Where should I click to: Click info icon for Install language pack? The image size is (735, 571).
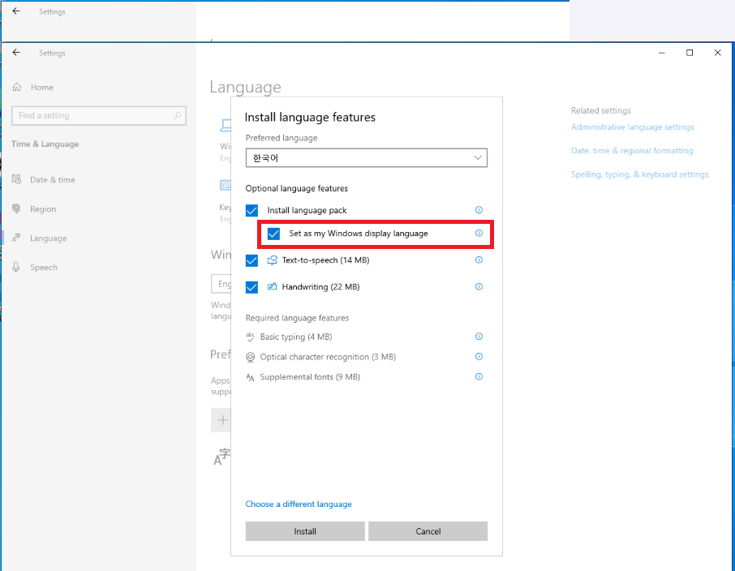coord(479,209)
